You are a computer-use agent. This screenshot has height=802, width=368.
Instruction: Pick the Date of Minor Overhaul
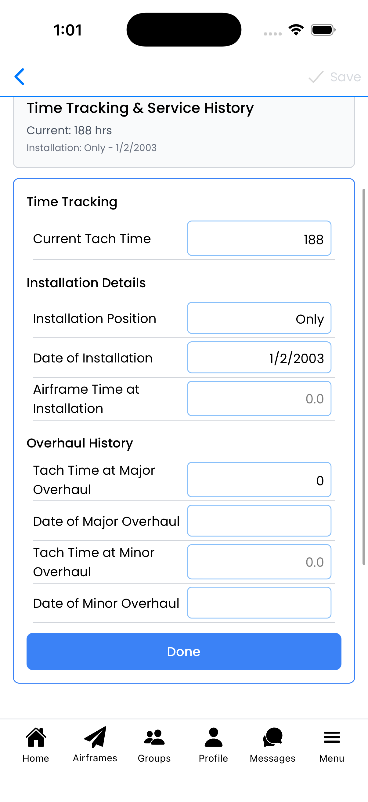click(259, 603)
